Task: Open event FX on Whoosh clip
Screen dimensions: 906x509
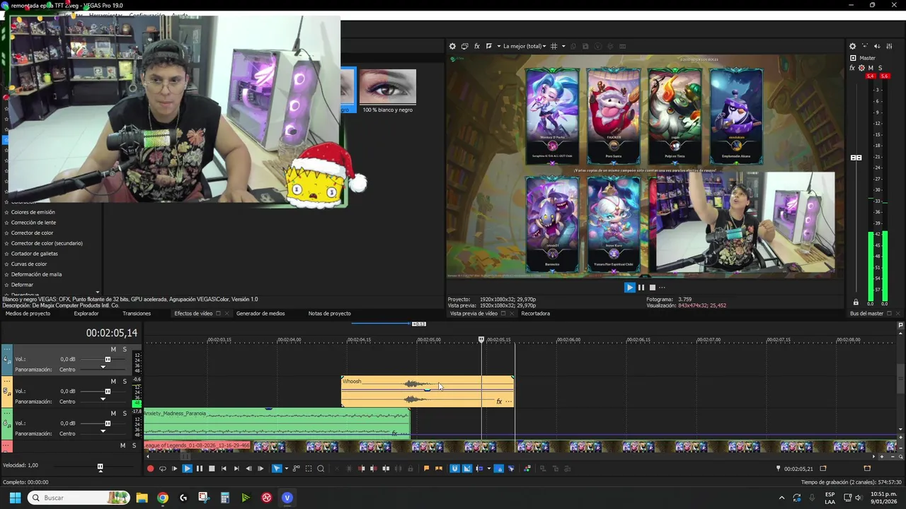Action: pyautogui.click(x=499, y=402)
